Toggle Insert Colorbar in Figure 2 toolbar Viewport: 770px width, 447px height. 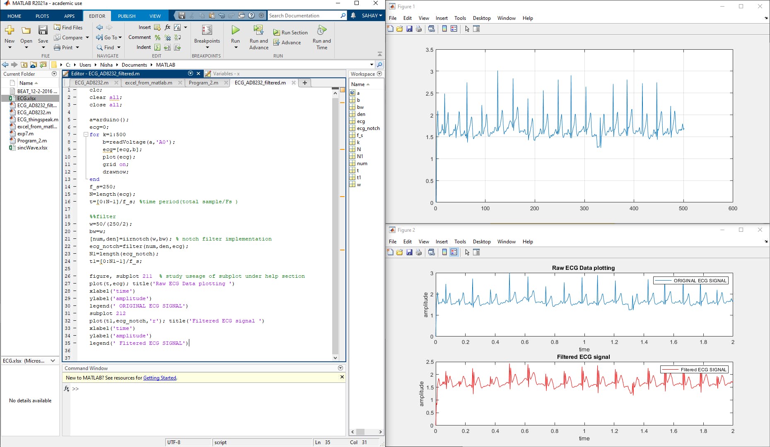(x=444, y=252)
